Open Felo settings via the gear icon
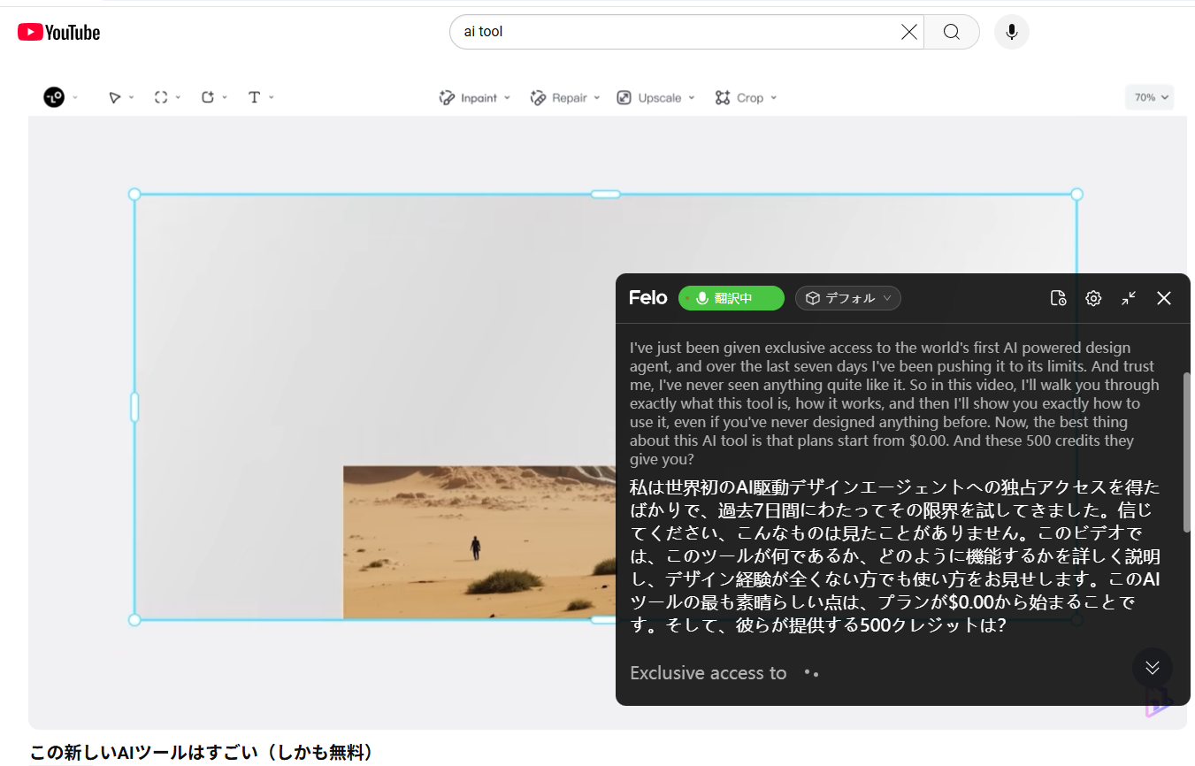 click(x=1093, y=298)
